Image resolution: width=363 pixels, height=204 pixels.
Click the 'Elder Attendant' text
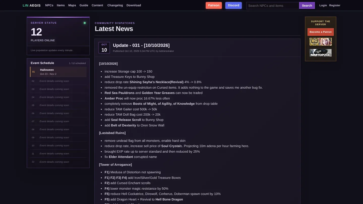coord(121,157)
